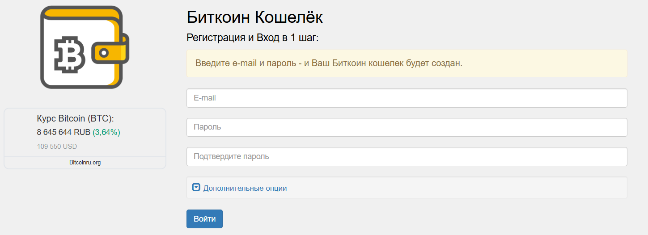648x235 pixels.
Task: Click the yellow Введите e-mail и пароль notice
Action: click(329, 63)
